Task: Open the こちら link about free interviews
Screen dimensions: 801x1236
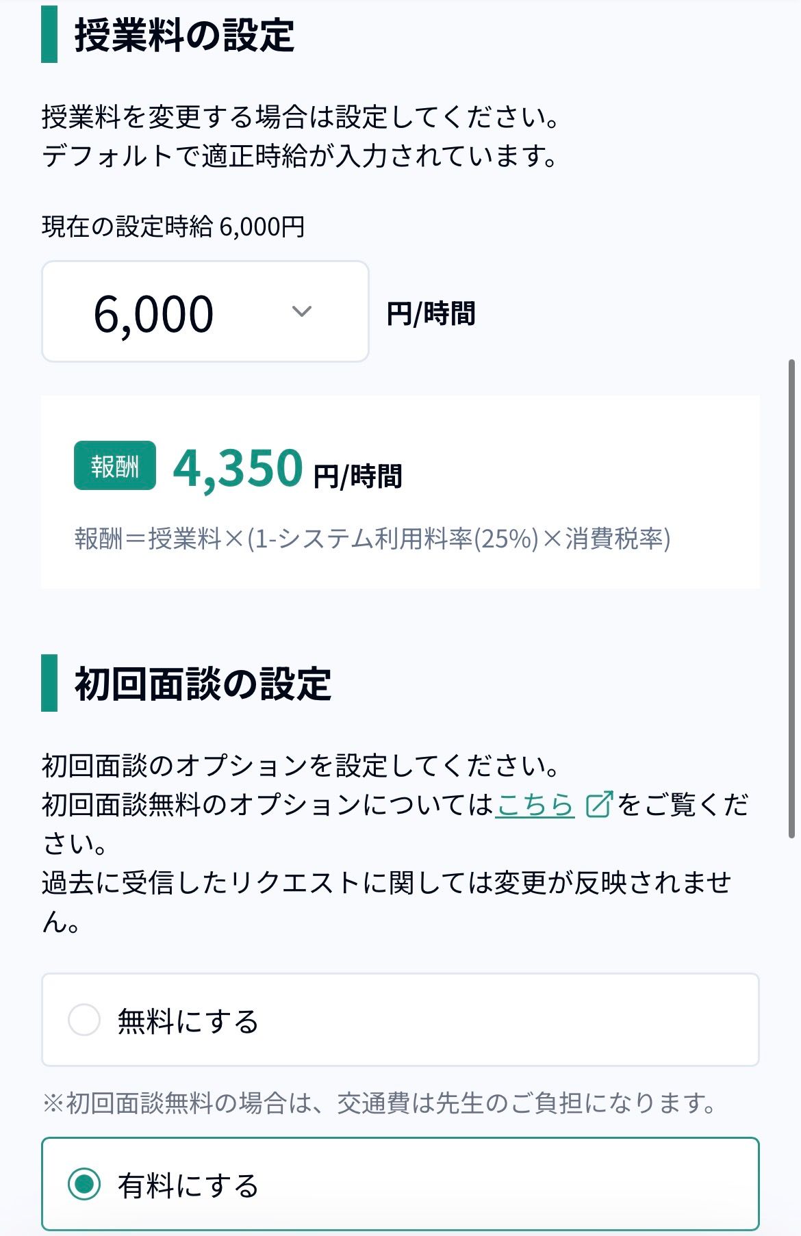Action: 535,805
